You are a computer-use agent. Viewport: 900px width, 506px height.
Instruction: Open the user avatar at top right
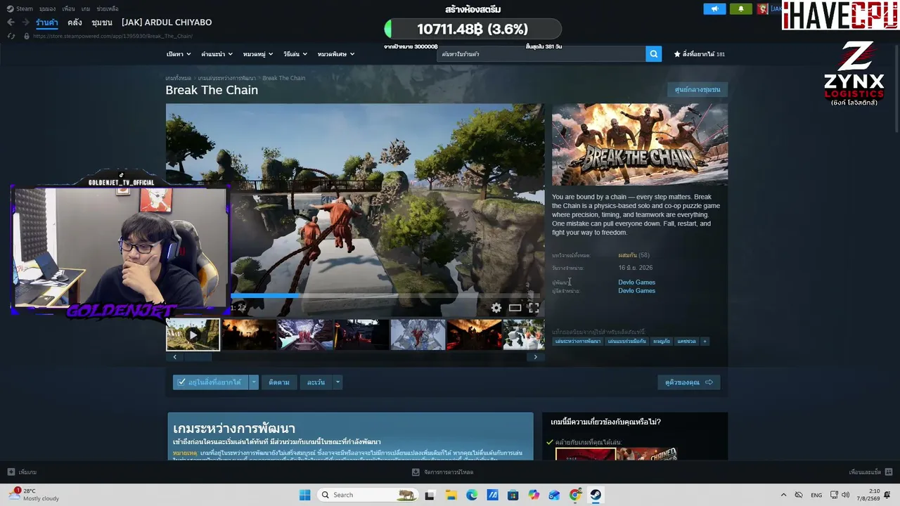pos(762,9)
